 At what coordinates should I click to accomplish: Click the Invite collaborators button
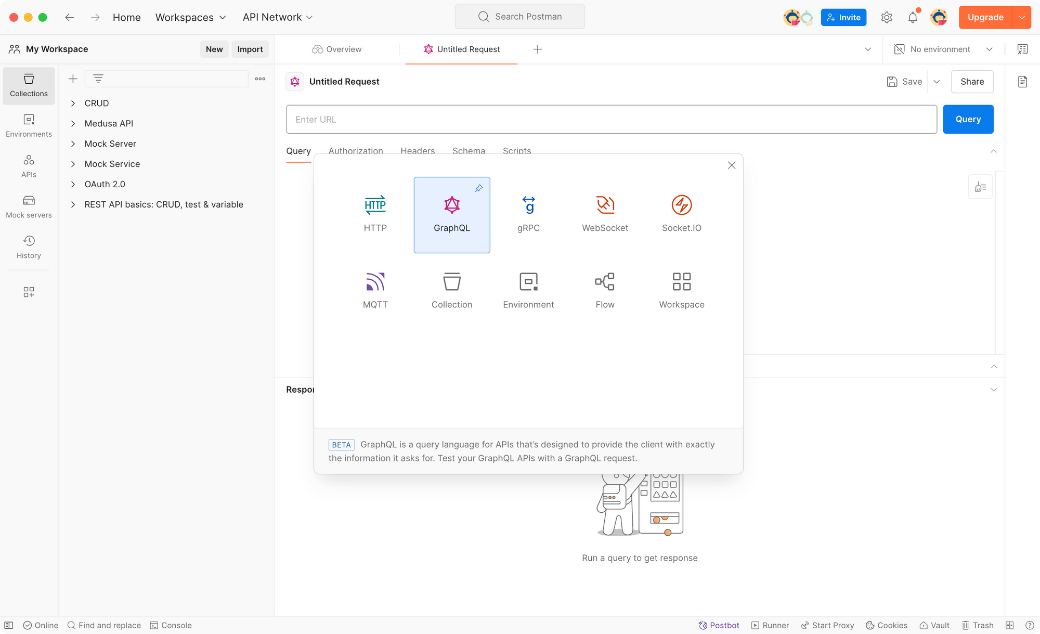pos(844,16)
